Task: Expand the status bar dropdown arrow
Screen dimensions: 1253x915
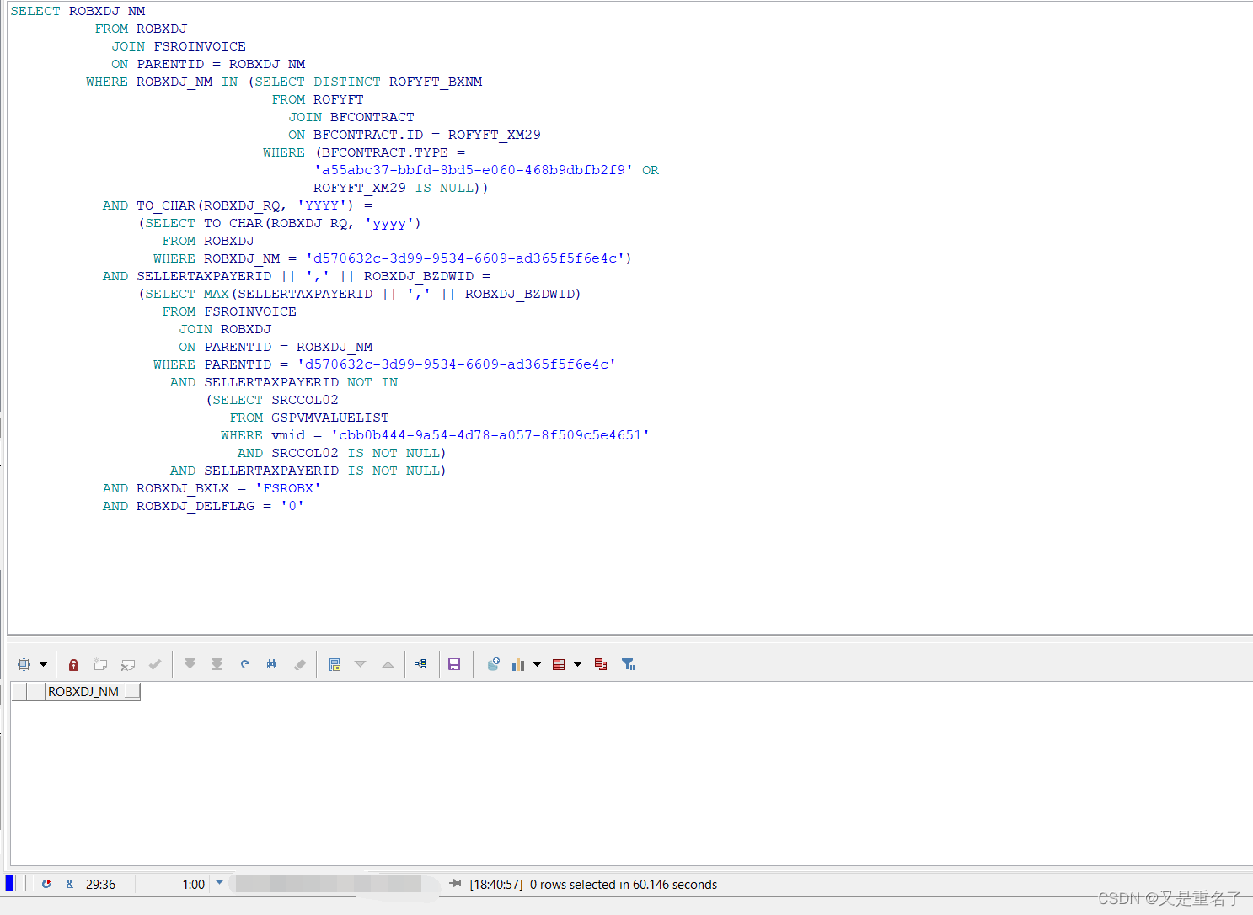Action: [x=220, y=883]
